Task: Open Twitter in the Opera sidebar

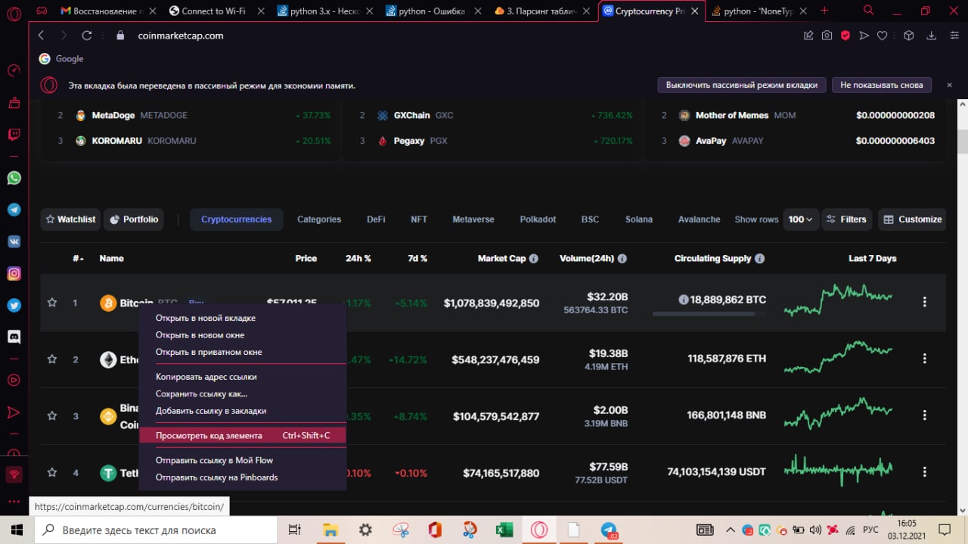Action: click(x=14, y=305)
